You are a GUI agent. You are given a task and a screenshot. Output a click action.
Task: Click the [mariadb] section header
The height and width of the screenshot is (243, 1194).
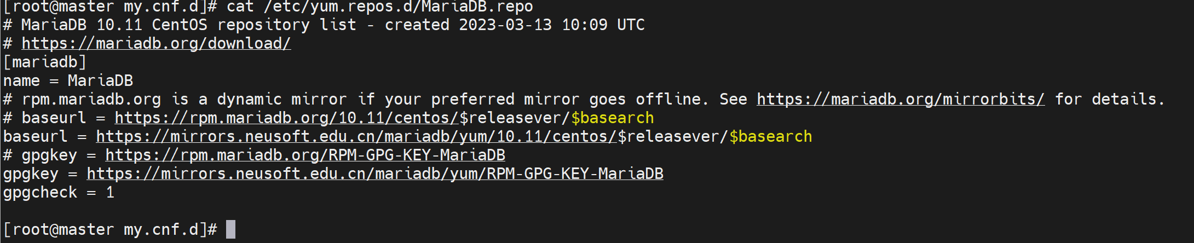(45, 62)
